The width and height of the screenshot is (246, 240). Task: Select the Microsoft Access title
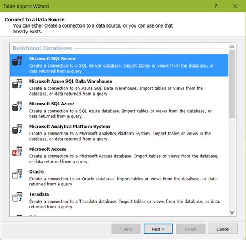(48, 149)
